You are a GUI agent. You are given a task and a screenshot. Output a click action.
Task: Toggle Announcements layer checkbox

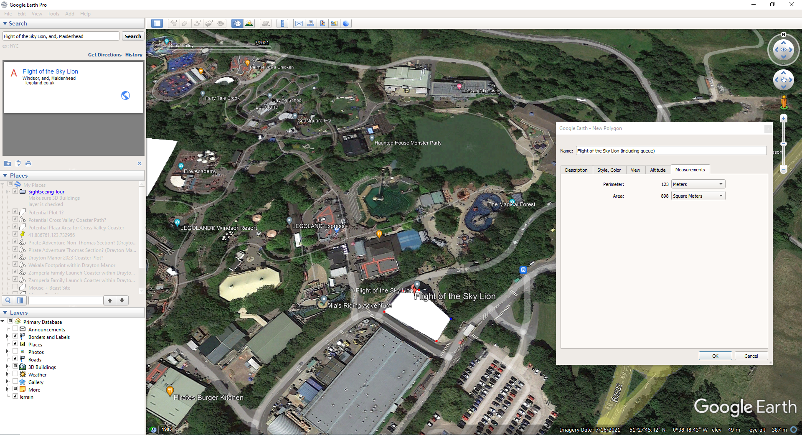(x=15, y=329)
